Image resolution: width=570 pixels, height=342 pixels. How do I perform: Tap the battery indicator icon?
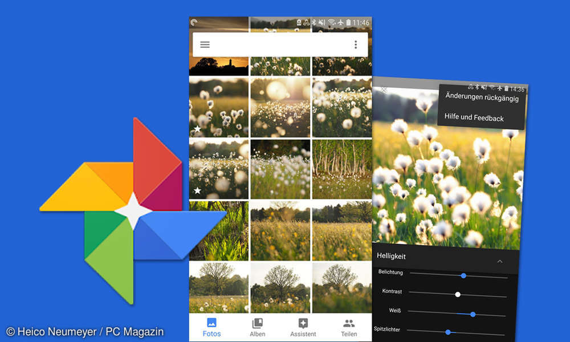pyautogui.click(x=348, y=22)
